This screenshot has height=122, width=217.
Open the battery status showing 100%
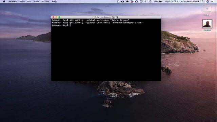click(x=158, y=1)
